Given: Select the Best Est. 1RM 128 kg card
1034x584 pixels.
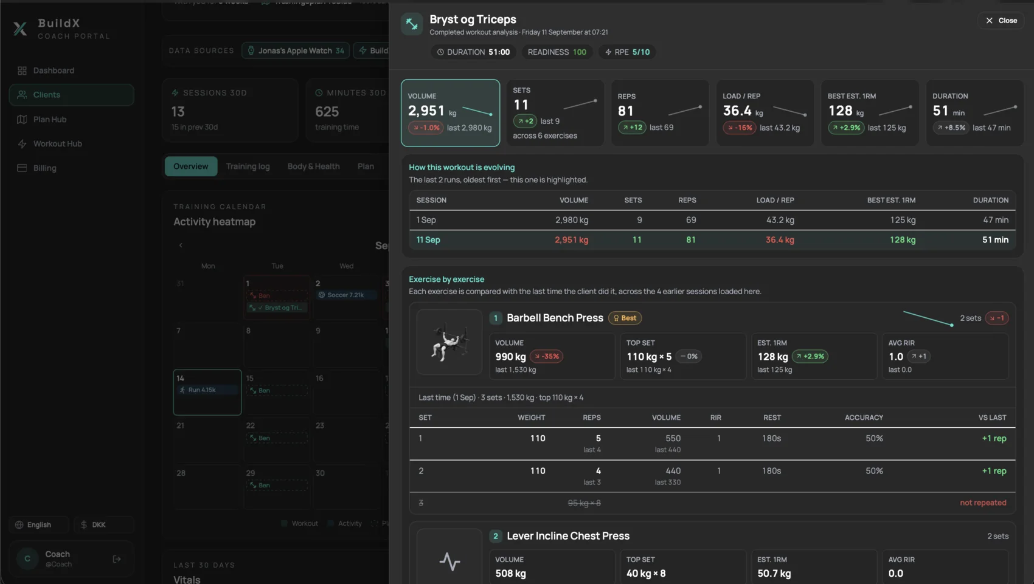Looking at the screenshot, I should click(870, 113).
